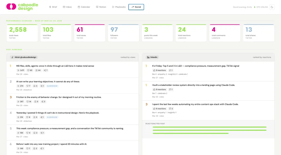
Task: Click the comment icon on the It's Friday post
Action: 170,70
